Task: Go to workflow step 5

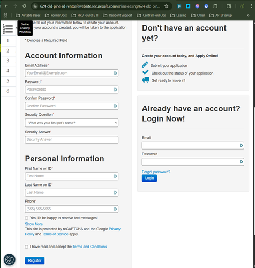Action: [x=8, y=81]
